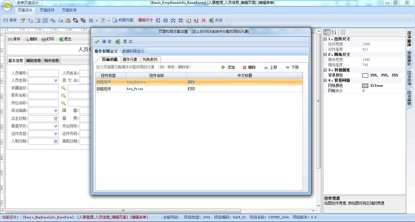Open 权限方案 permission scheme in toolbar
This screenshot has width=415, height=222.
[x=123, y=20]
